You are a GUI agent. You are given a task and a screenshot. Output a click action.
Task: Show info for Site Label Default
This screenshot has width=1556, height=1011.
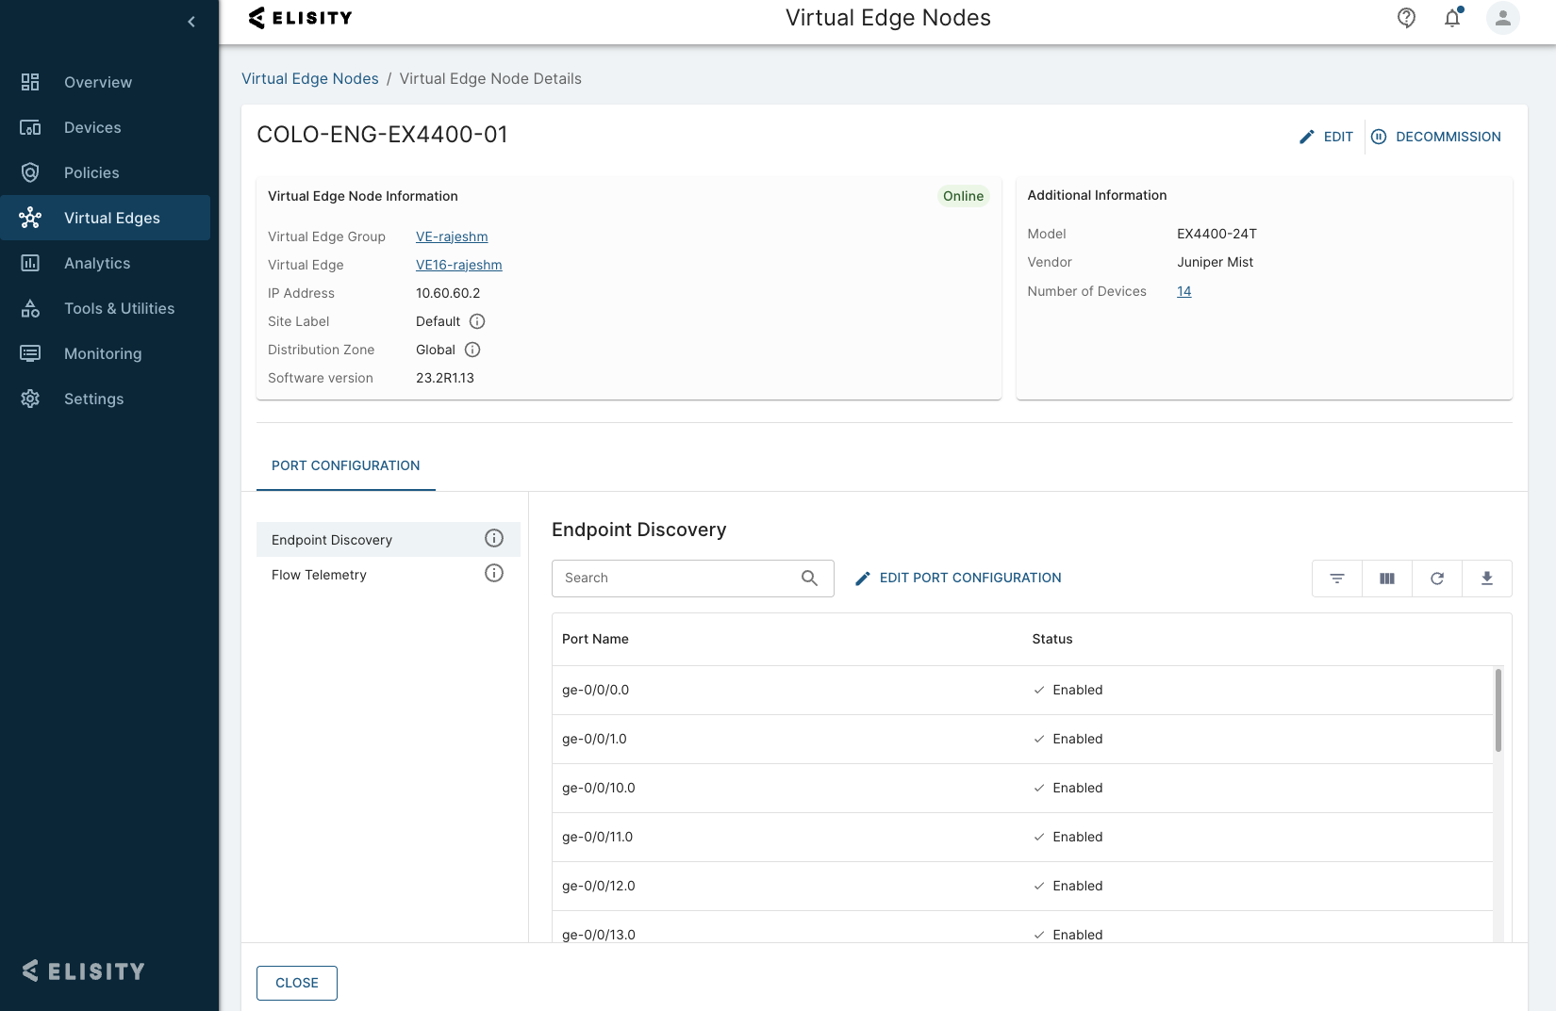[x=477, y=321]
